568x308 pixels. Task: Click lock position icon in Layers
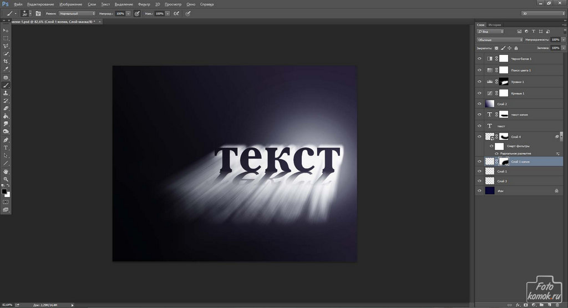click(x=509, y=48)
